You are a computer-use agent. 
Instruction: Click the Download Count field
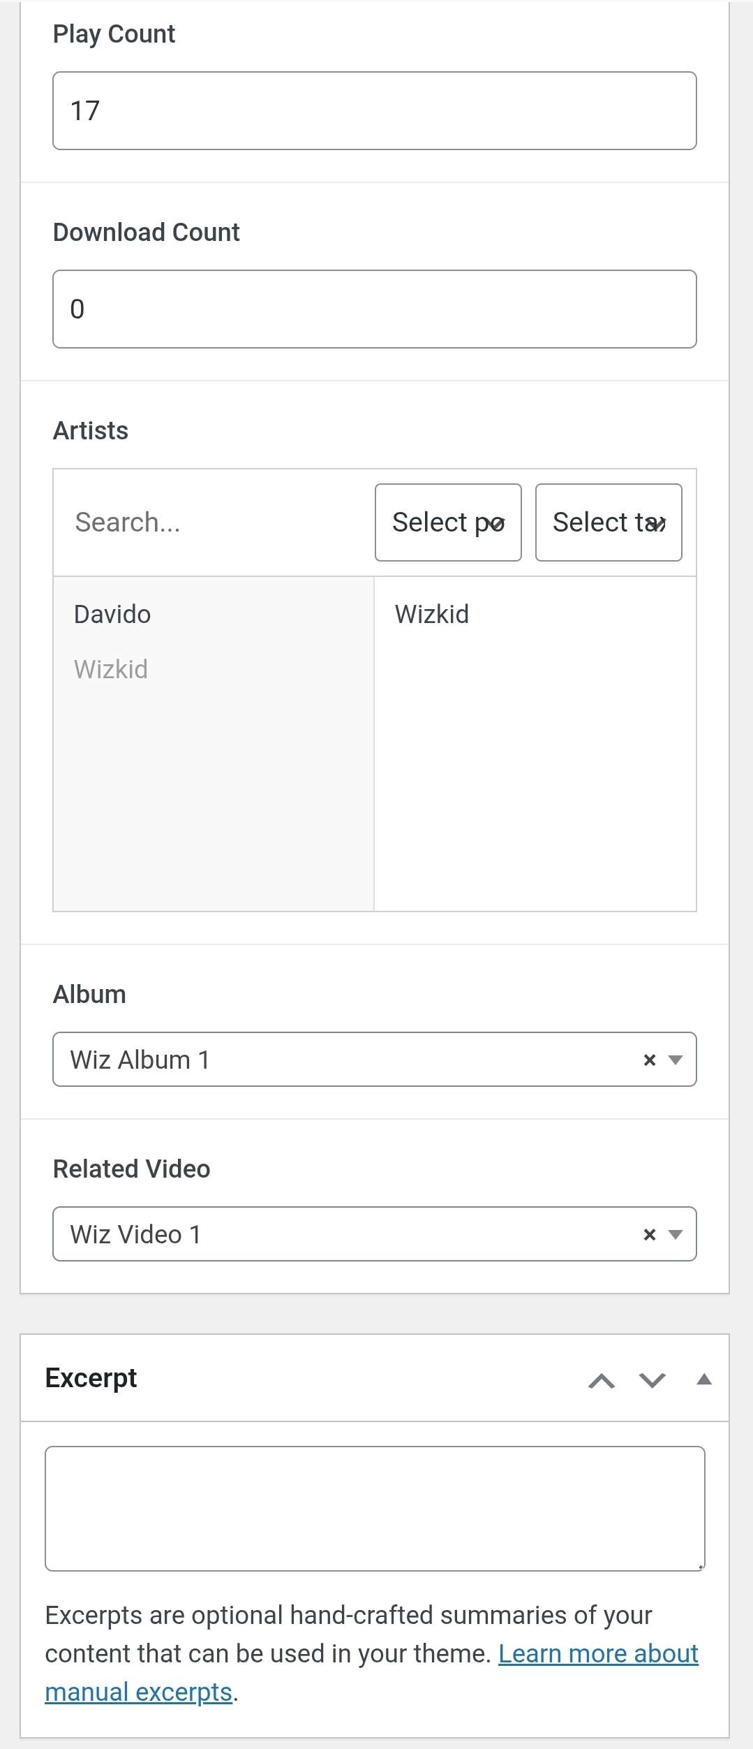[374, 309]
